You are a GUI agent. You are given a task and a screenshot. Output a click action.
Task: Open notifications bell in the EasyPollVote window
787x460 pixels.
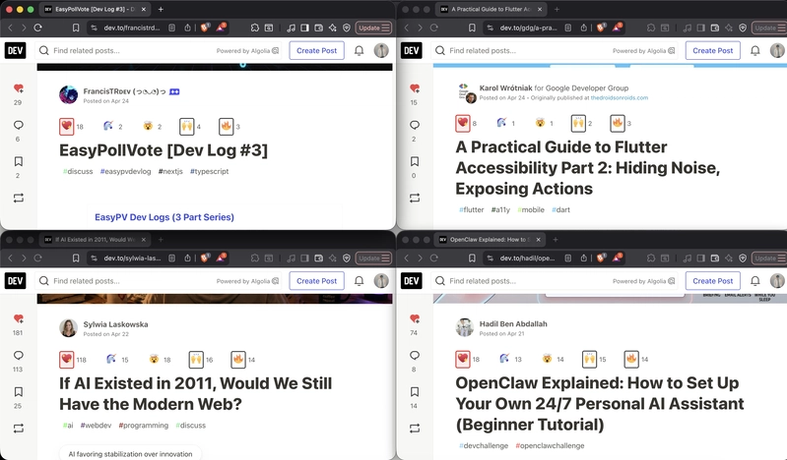(x=359, y=50)
